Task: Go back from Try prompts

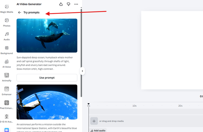Action: [19, 12]
